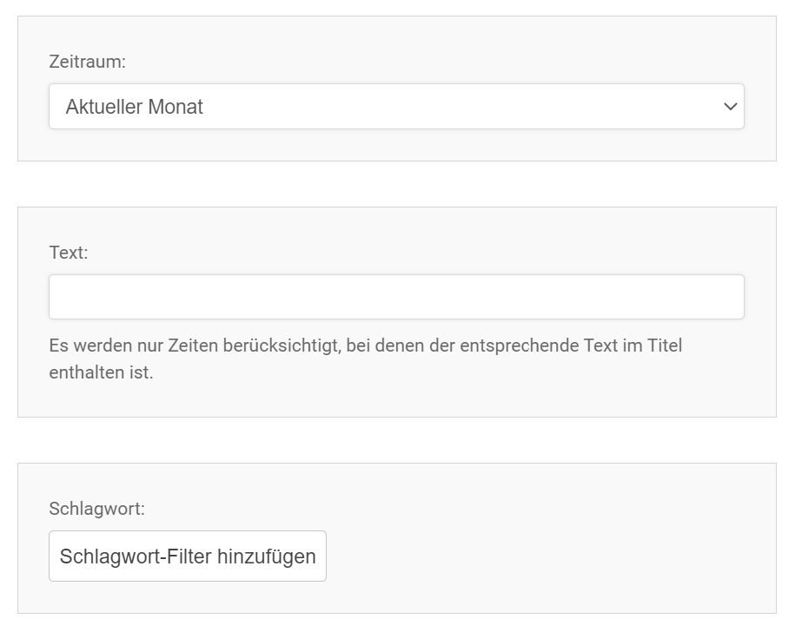Click the "Schlagwort:" label
Viewport: 795px width, 632px height.
pos(96,509)
